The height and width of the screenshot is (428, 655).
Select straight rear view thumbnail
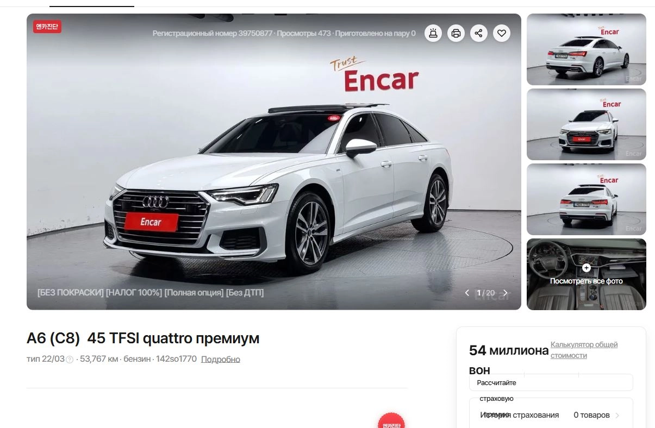pos(587,199)
